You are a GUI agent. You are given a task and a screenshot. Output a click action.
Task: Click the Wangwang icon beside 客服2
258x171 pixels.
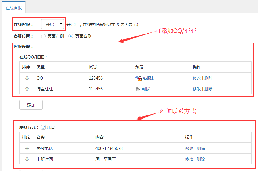pyautogui.click(x=137, y=89)
